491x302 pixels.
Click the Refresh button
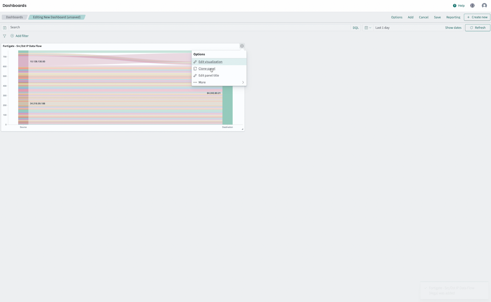pyautogui.click(x=477, y=27)
